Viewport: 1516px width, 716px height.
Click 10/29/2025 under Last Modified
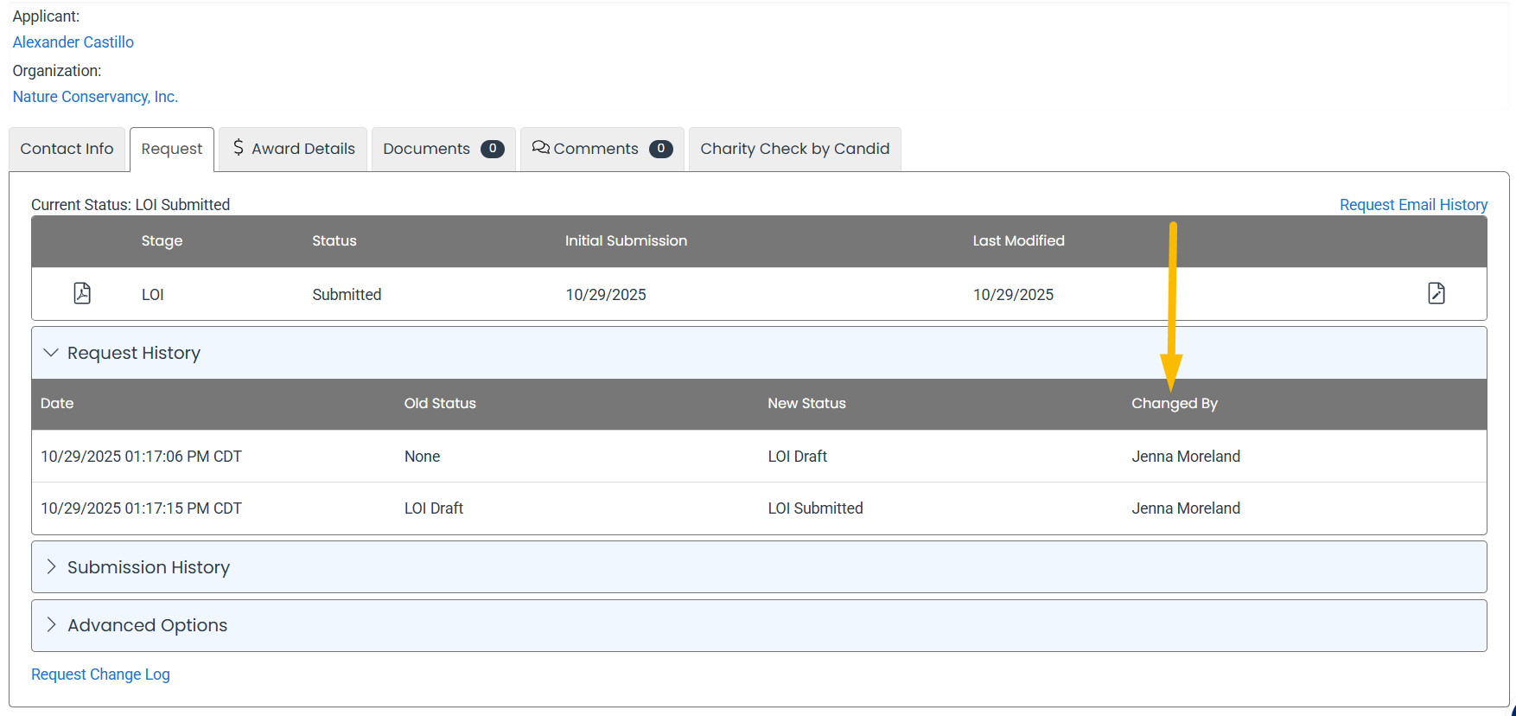tap(1013, 294)
